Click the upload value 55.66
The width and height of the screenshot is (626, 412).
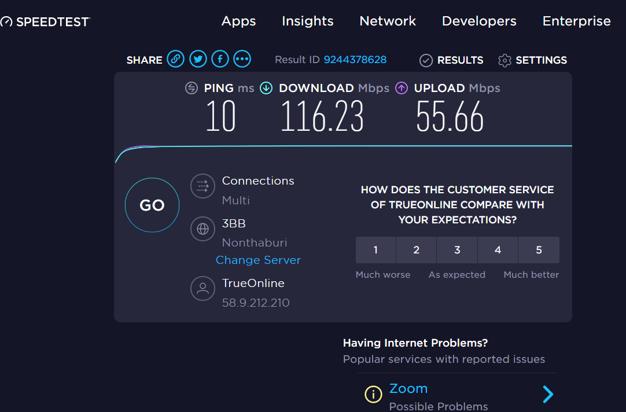450,116
